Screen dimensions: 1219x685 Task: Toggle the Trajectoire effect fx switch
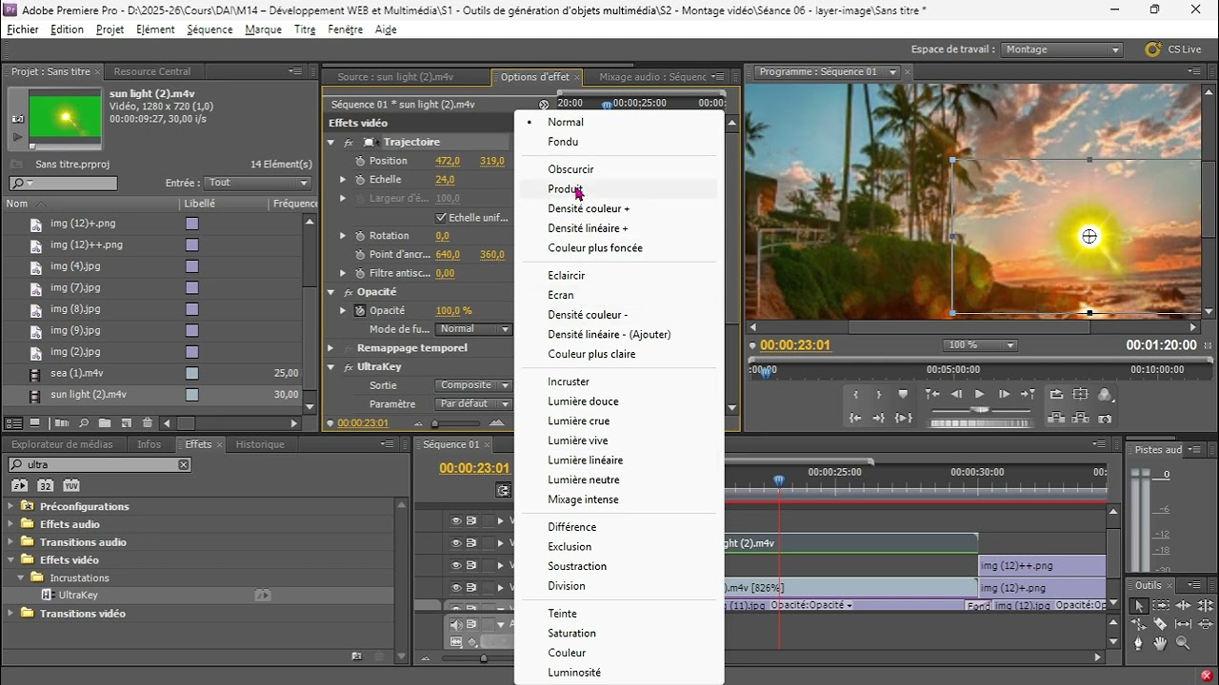pos(349,142)
